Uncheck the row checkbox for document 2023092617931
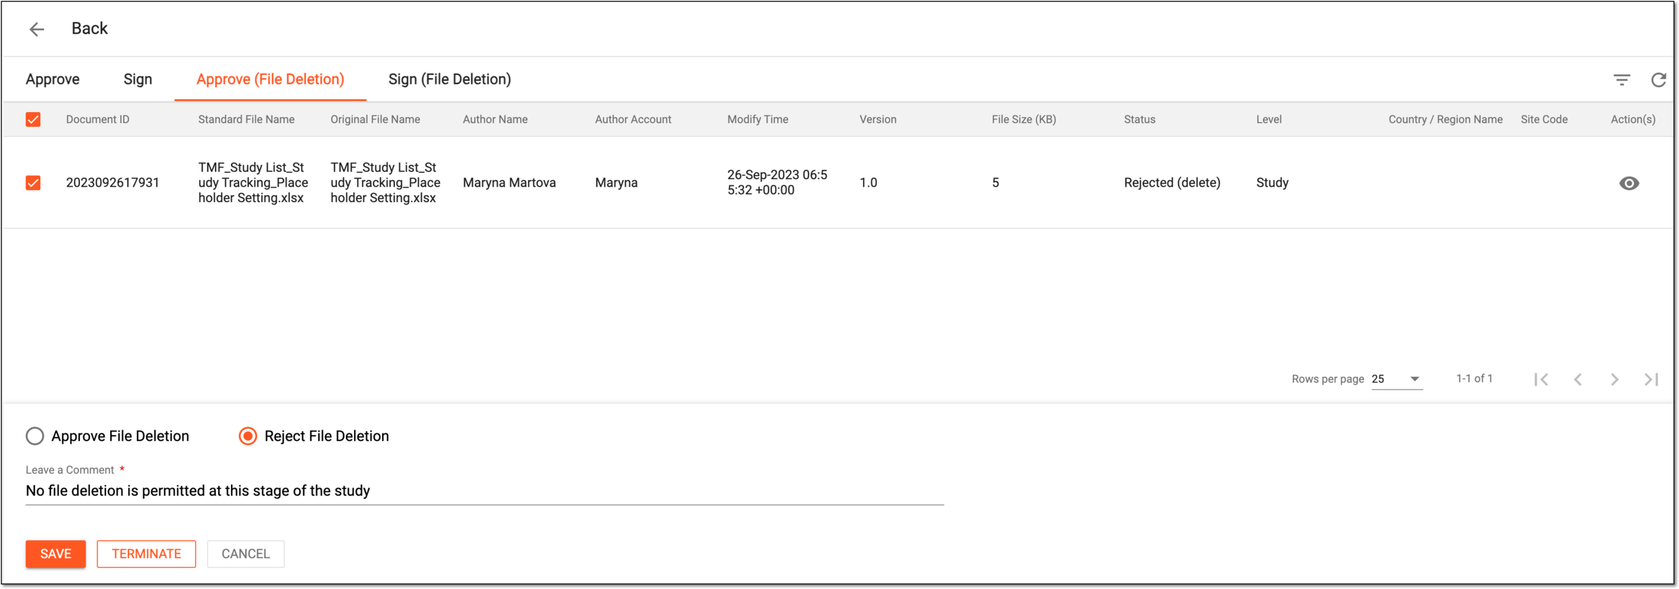Image resolution: width=1679 pixels, height=589 pixels. pos(33,183)
